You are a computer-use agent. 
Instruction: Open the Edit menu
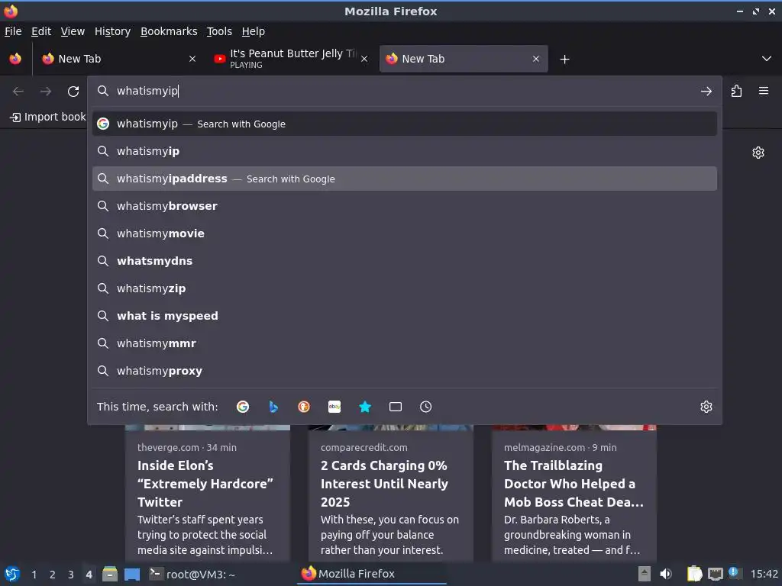point(41,31)
